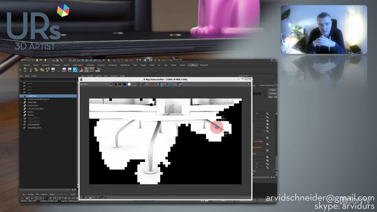Select vrayEnvironmentPreviewTm in the Outliner
377x212 pixels.
pyautogui.click(x=38, y=99)
